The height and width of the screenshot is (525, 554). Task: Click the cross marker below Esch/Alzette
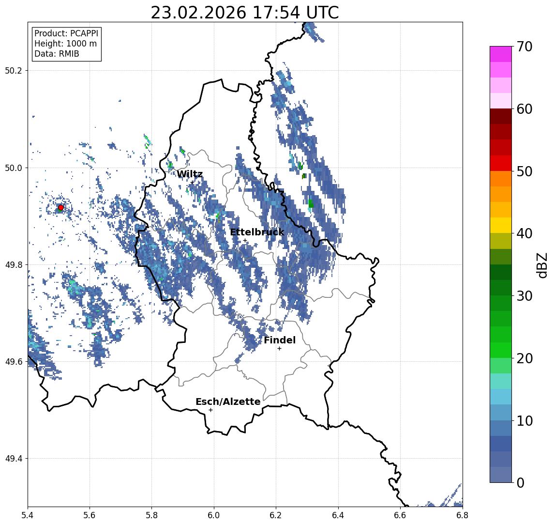(210, 410)
